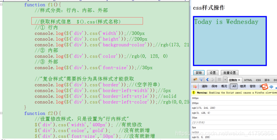
Task: Click the css('border-left-color') code line
Action: tap(112, 102)
